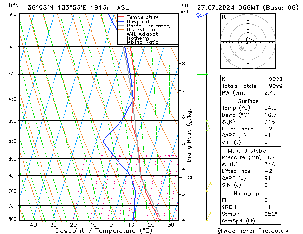Click the yellow wind barb near 700 hPa
This screenshot has height=234, width=303.
[x=209, y=187]
